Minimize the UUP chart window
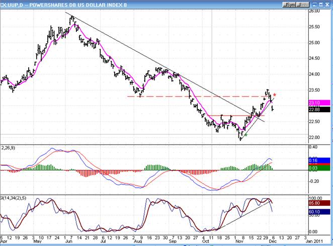The height and width of the screenshot is (246, 333). click(316, 5)
